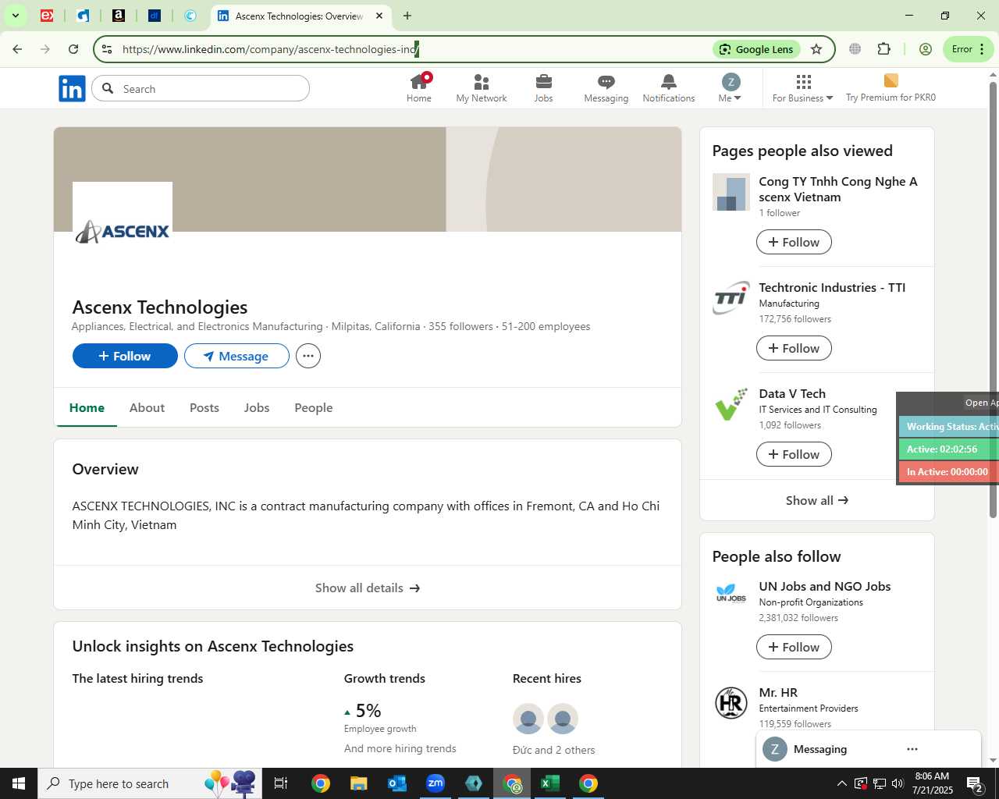Open UN Jobs and NGO Jobs page

pos(824,586)
